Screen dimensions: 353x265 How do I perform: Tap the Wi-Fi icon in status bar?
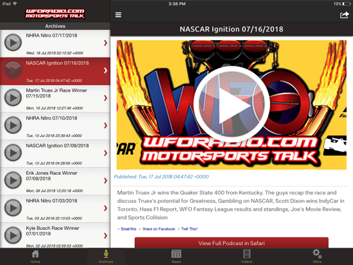tap(15, 4)
